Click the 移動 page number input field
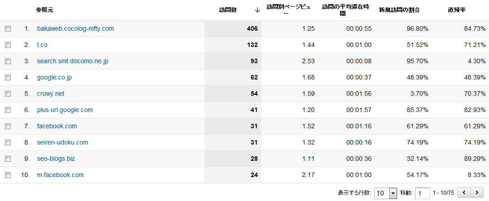 click(422, 193)
